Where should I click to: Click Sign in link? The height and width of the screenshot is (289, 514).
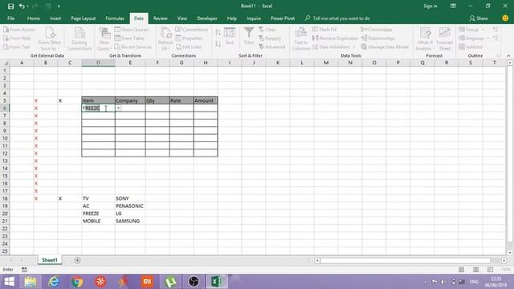tap(430, 6)
